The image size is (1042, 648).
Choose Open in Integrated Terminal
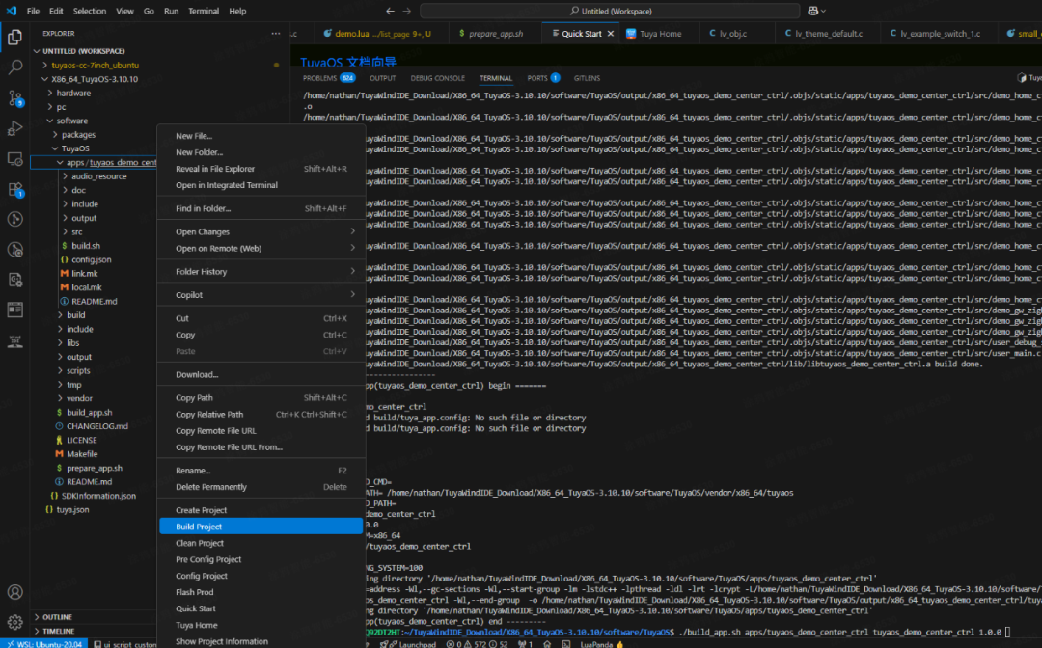pyautogui.click(x=261, y=185)
